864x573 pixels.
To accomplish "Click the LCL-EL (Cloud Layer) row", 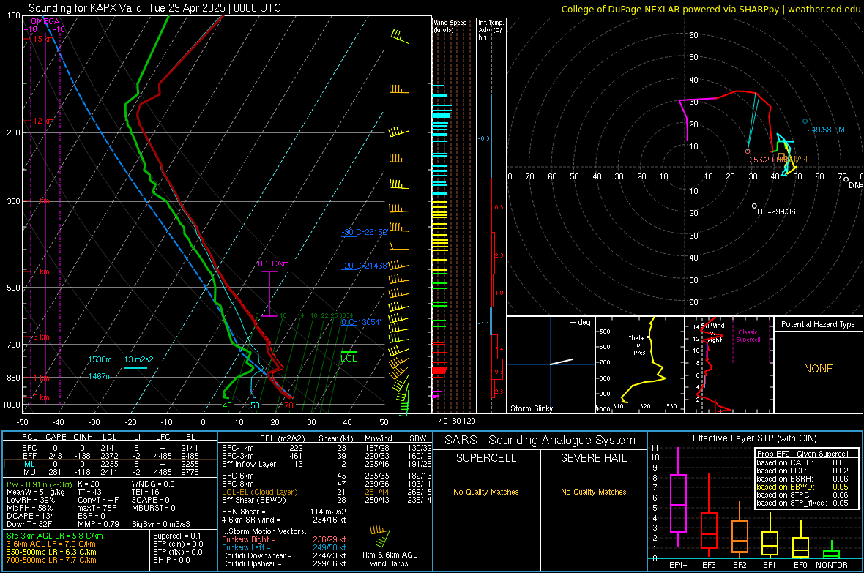I will tap(327, 492).
